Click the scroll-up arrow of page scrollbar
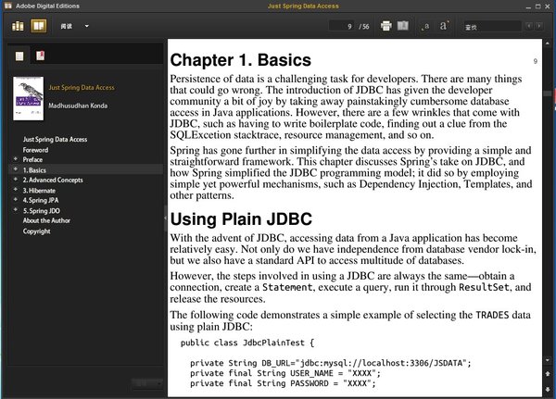Screen dimensions: 556x399 pyautogui.click(x=548, y=44)
